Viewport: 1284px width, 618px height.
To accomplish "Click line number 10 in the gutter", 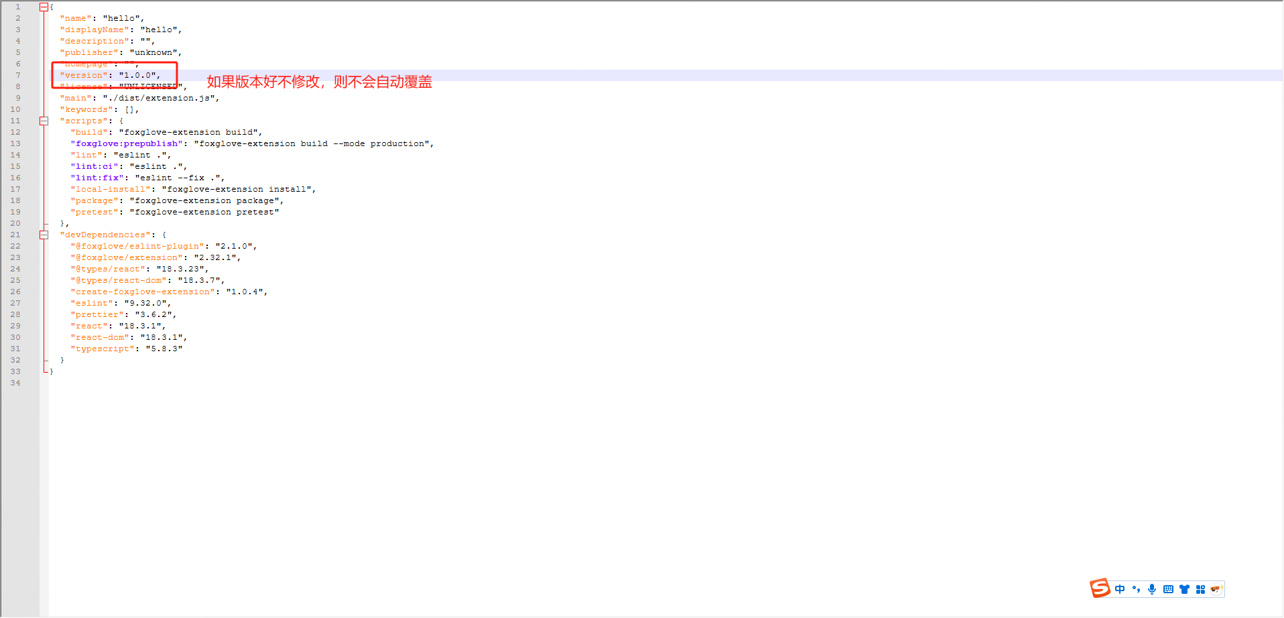I will (15, 109).
